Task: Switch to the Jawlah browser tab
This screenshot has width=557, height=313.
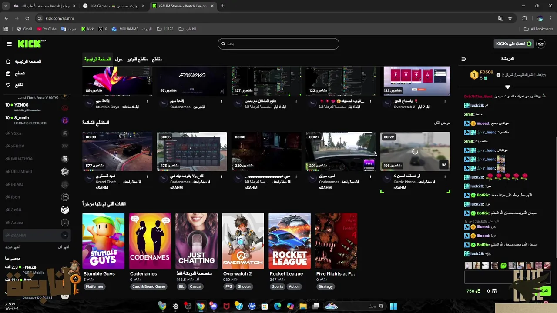Action: pyautogui.click(x=45, y=6)
